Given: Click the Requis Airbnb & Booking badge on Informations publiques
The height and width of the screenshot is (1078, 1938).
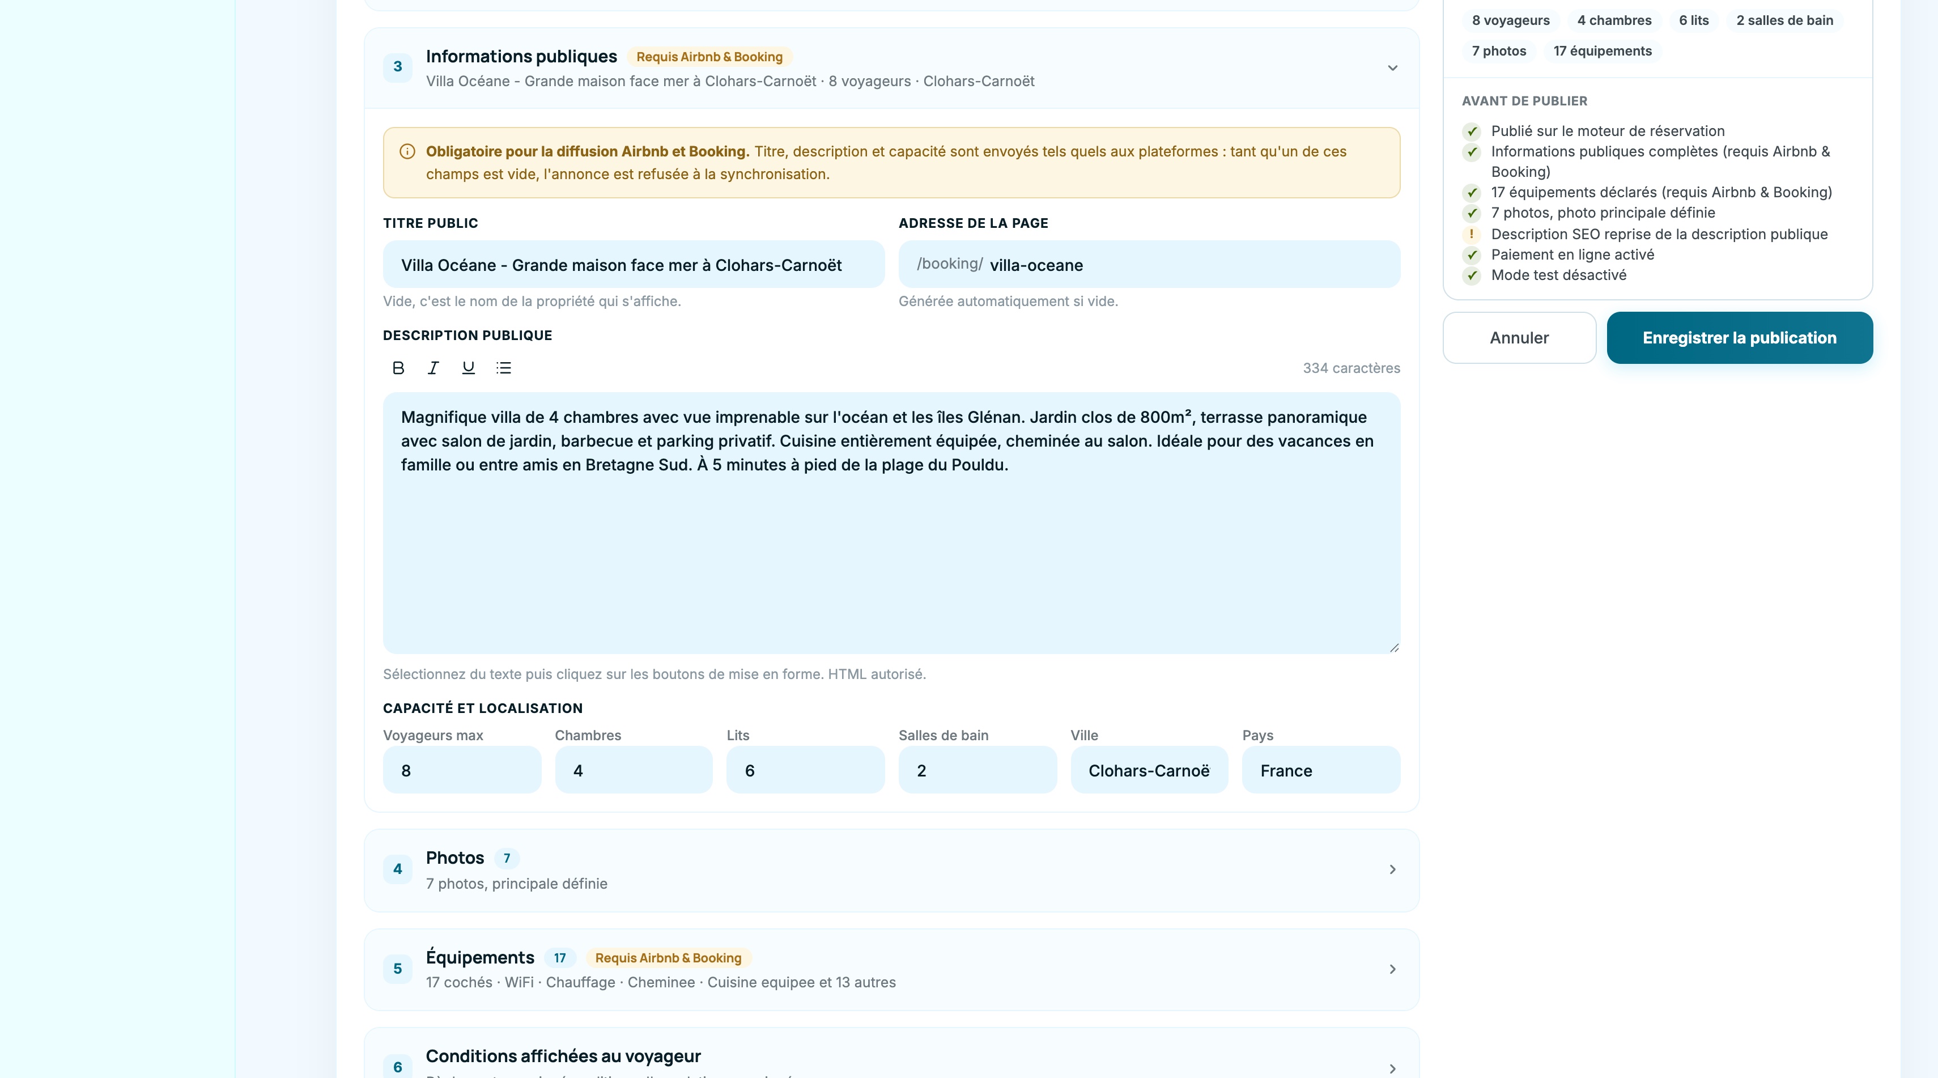Looking at the screenshot, I should click(x=709, y=57).
